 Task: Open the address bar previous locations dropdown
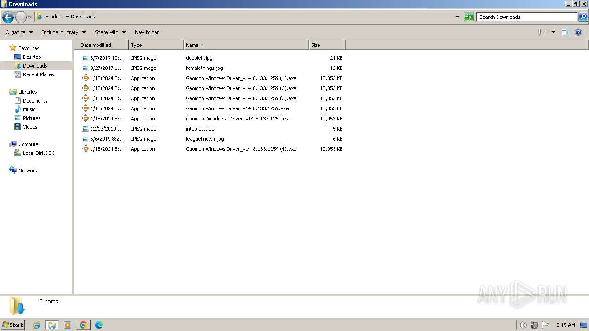457,17
